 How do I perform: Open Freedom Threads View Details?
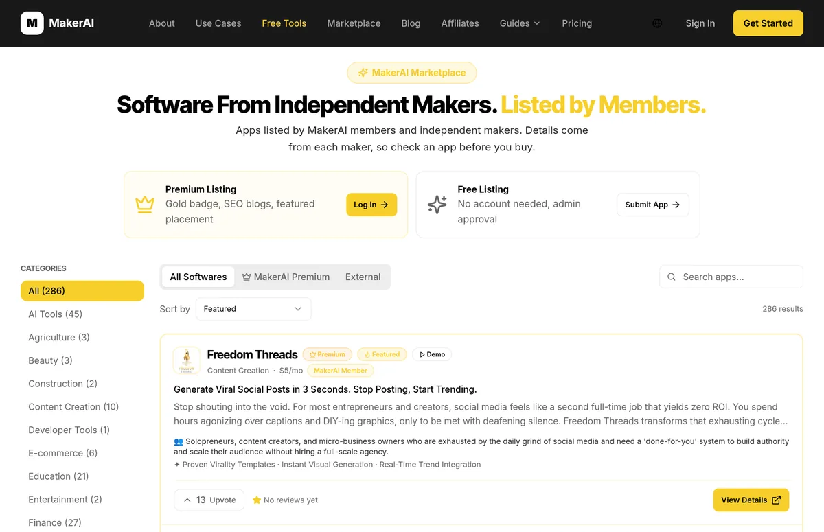pyautogui.click(x=751, y=500)
